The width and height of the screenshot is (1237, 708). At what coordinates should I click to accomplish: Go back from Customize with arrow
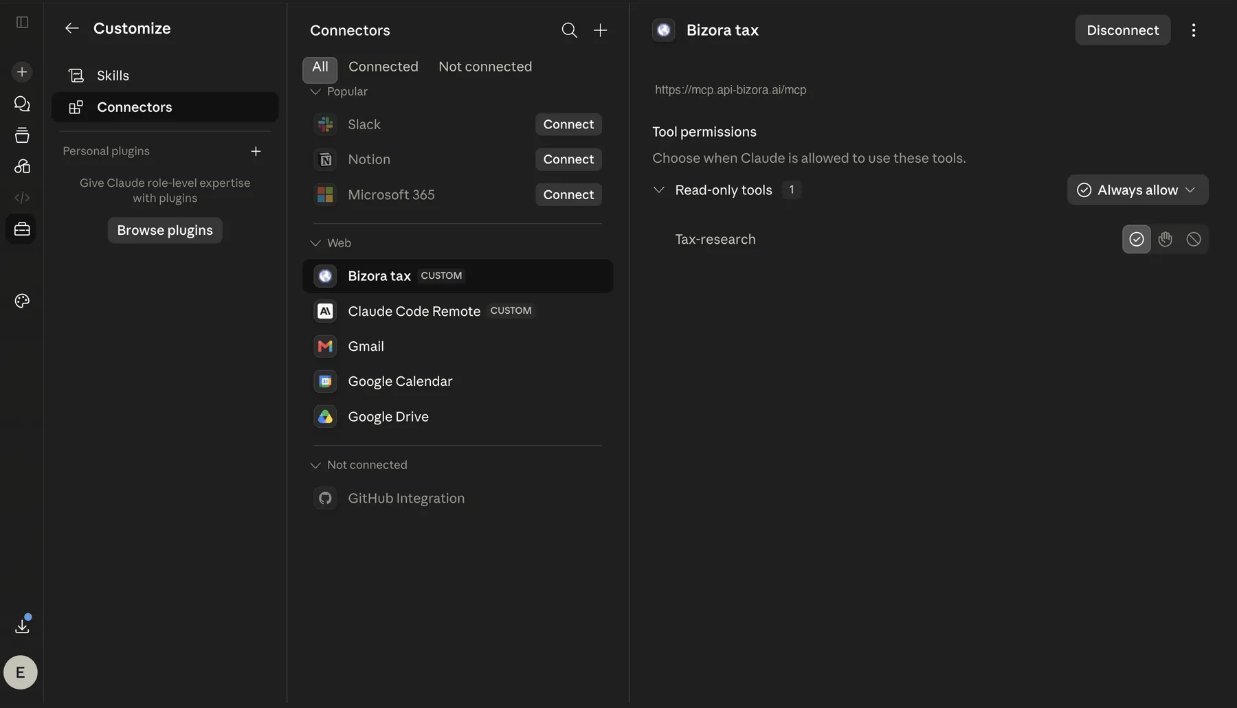(x=71, y=28)
